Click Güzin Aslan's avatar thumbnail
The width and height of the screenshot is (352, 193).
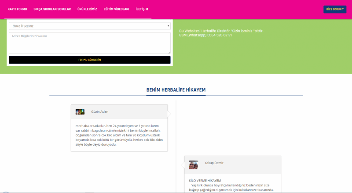tap(80, 112)
